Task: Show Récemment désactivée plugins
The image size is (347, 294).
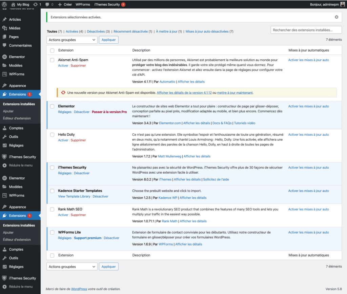Action: pos(130,32)
